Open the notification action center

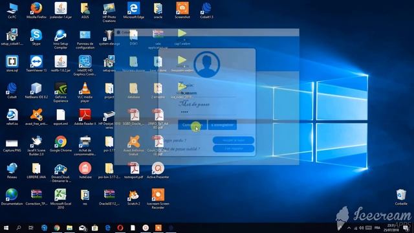click(x=406, y=228)
